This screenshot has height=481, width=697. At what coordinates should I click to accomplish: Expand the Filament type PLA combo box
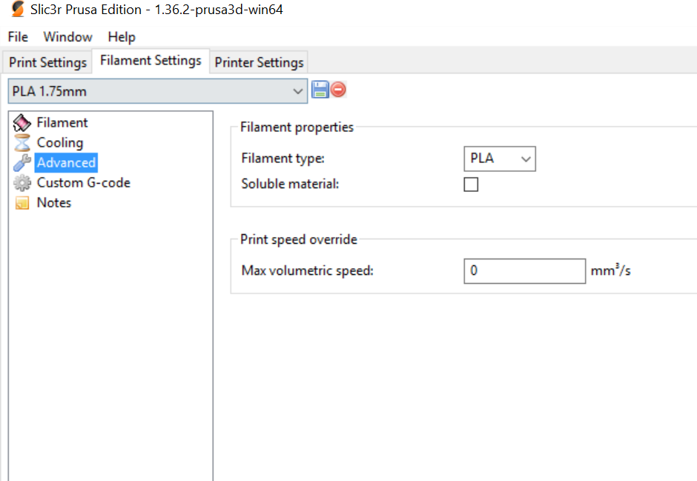(x=500, y=159)
